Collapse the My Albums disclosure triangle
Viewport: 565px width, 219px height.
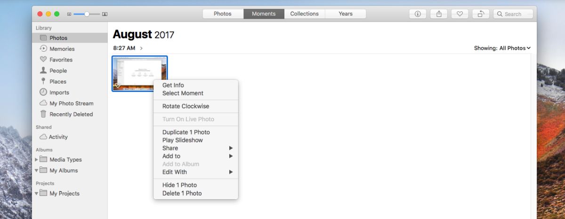click(37, 171)
